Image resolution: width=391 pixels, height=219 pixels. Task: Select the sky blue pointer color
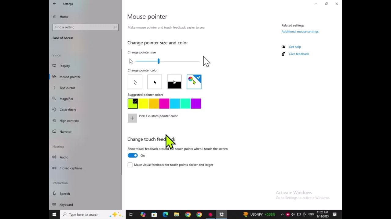click(175, 104)
